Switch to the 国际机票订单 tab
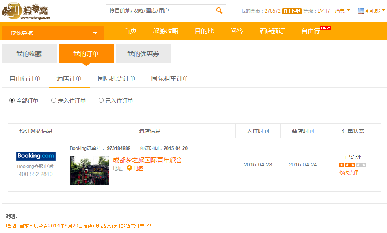This screenshot has height=233, width=387. click(x=116, y=79)
